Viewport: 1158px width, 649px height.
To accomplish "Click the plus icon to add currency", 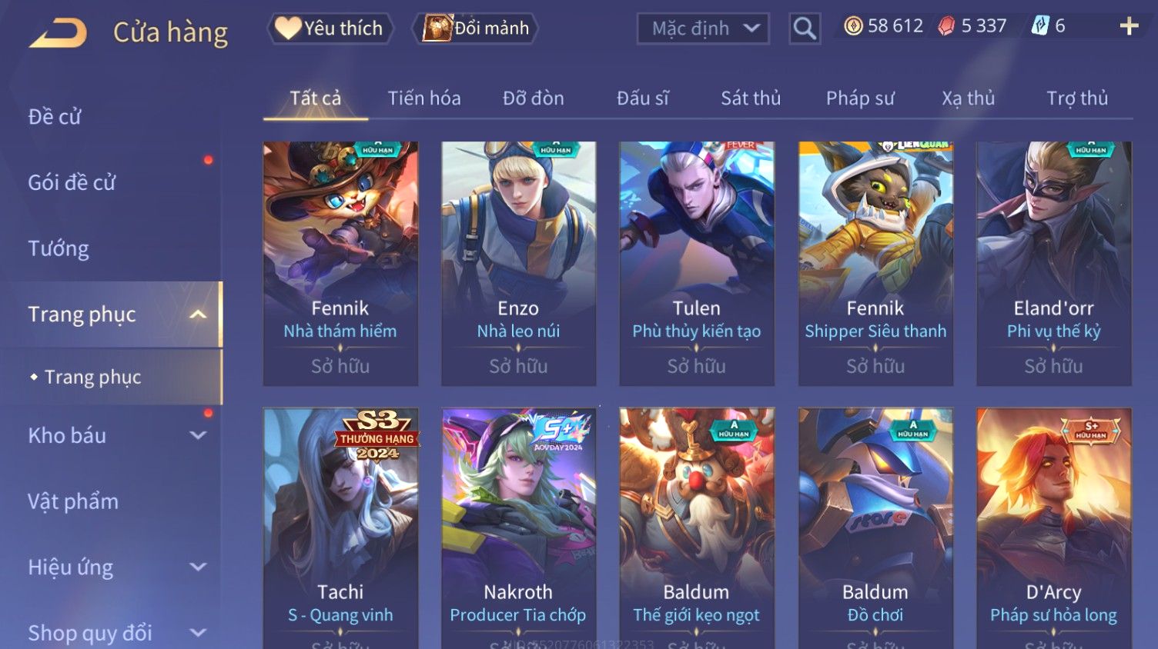I will click(1129, 27).
